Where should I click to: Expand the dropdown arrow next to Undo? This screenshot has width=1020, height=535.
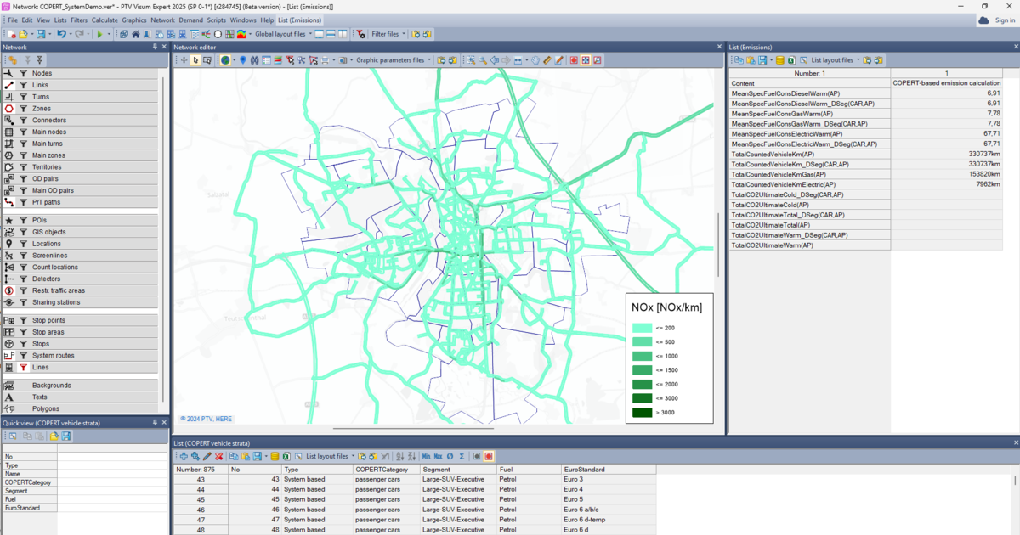[70, 34]
